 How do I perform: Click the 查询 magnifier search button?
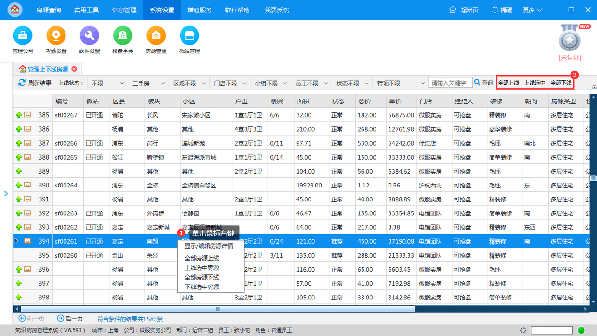pyautogui.click(x=477, y=83)
